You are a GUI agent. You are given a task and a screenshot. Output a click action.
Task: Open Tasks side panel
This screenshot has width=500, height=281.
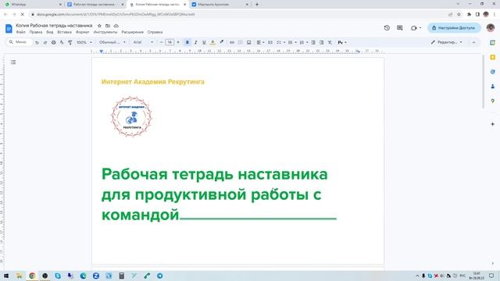(493, 72)
